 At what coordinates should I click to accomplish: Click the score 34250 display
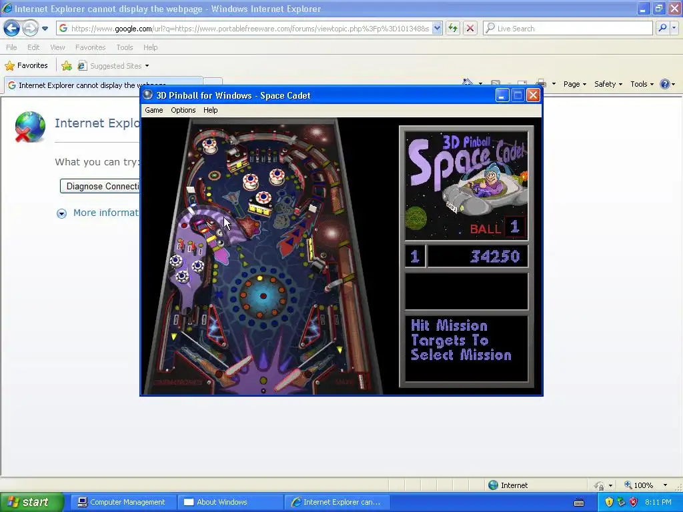click(477, 256)
